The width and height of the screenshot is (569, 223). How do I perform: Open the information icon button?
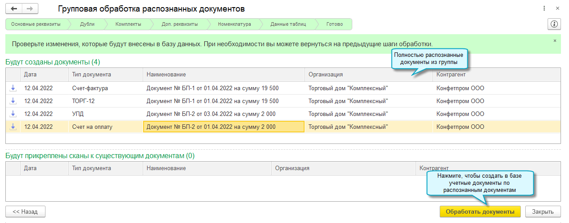click(x=554, y=24)
